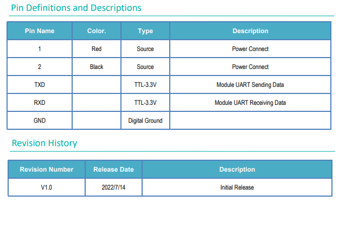
Task: Click the 'GND' pin name cell
Action: (40, 121)
